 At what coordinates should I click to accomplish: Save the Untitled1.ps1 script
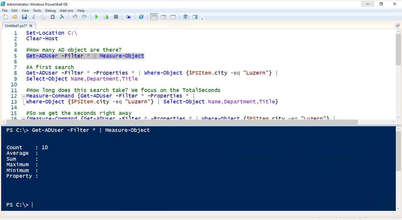click(24, 17)
